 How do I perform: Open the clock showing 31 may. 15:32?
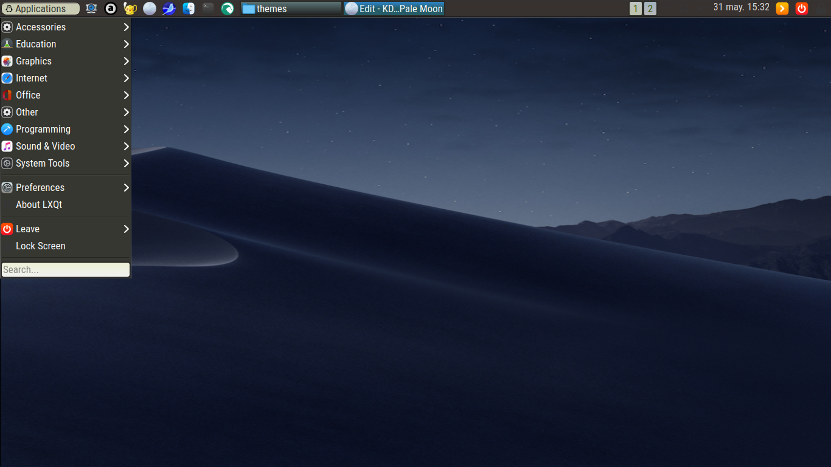coord(741,7)
